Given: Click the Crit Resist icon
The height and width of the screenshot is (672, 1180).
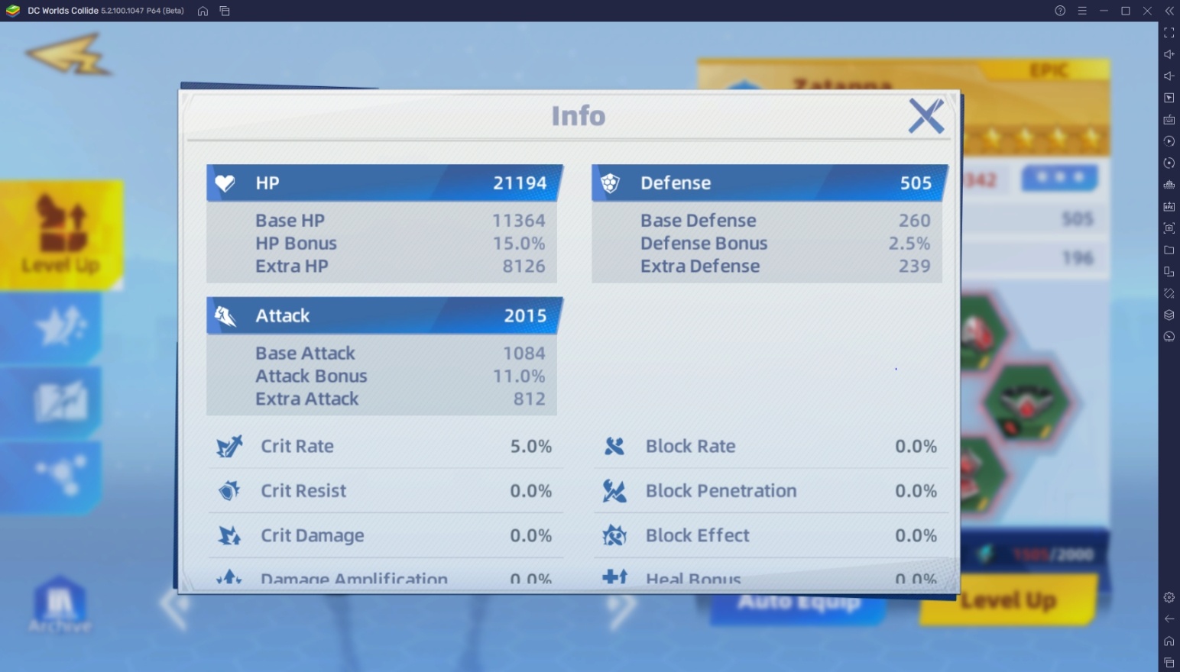Looking at the screenshot, I should pos(229,491).
